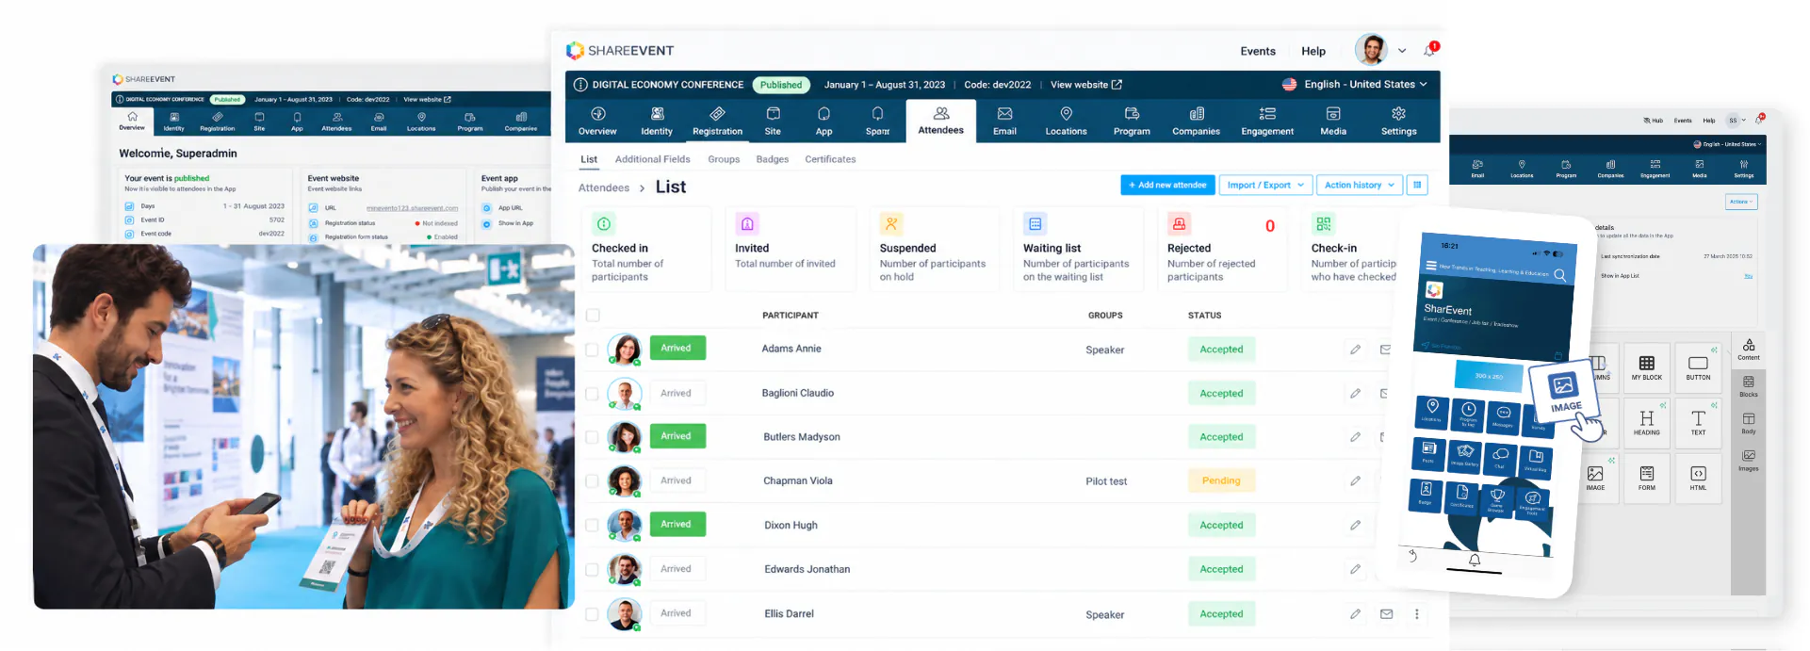The width and height of the screenshot is (1810, 651).
Task: Toggle Arrived status for Baglioni Claudio
Action: (x=677, y=393)
